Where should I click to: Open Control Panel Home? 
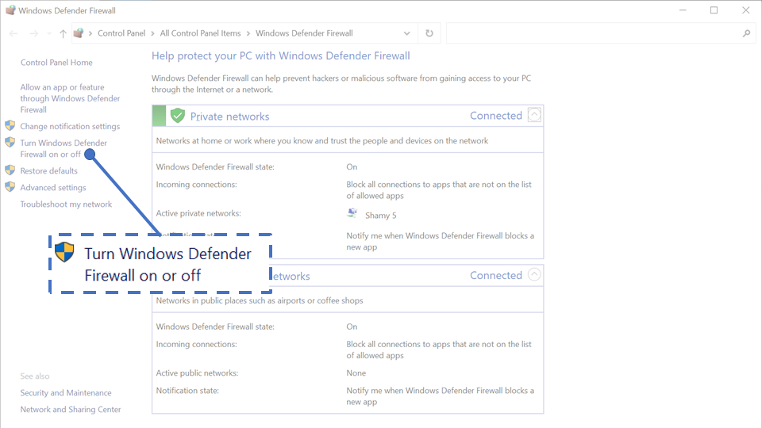pyautogui.click(x=56, y=62)
